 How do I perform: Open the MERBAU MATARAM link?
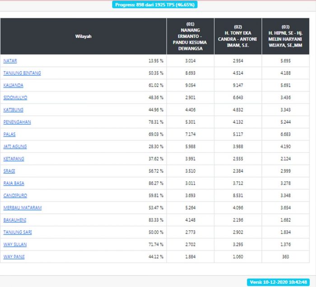pyautogui.click(x=23, y=208)
